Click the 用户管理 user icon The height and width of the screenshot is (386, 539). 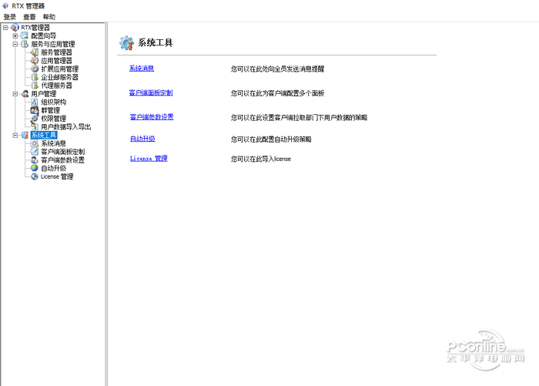click(x=25, y=93)
